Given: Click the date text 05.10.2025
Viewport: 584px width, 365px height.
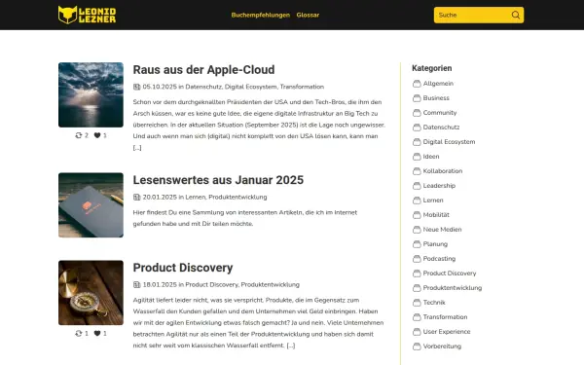Looking at the screenshot, I should pos(160,87).
